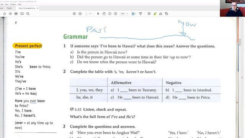Click 'Is the person in Hawaii now?'
The height and width of the screenshot is (138, 245).
click(x=102, y=52)
